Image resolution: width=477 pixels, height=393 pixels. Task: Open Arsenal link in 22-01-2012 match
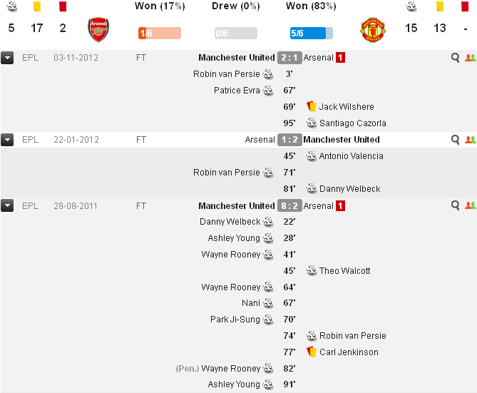coord(260,140)
